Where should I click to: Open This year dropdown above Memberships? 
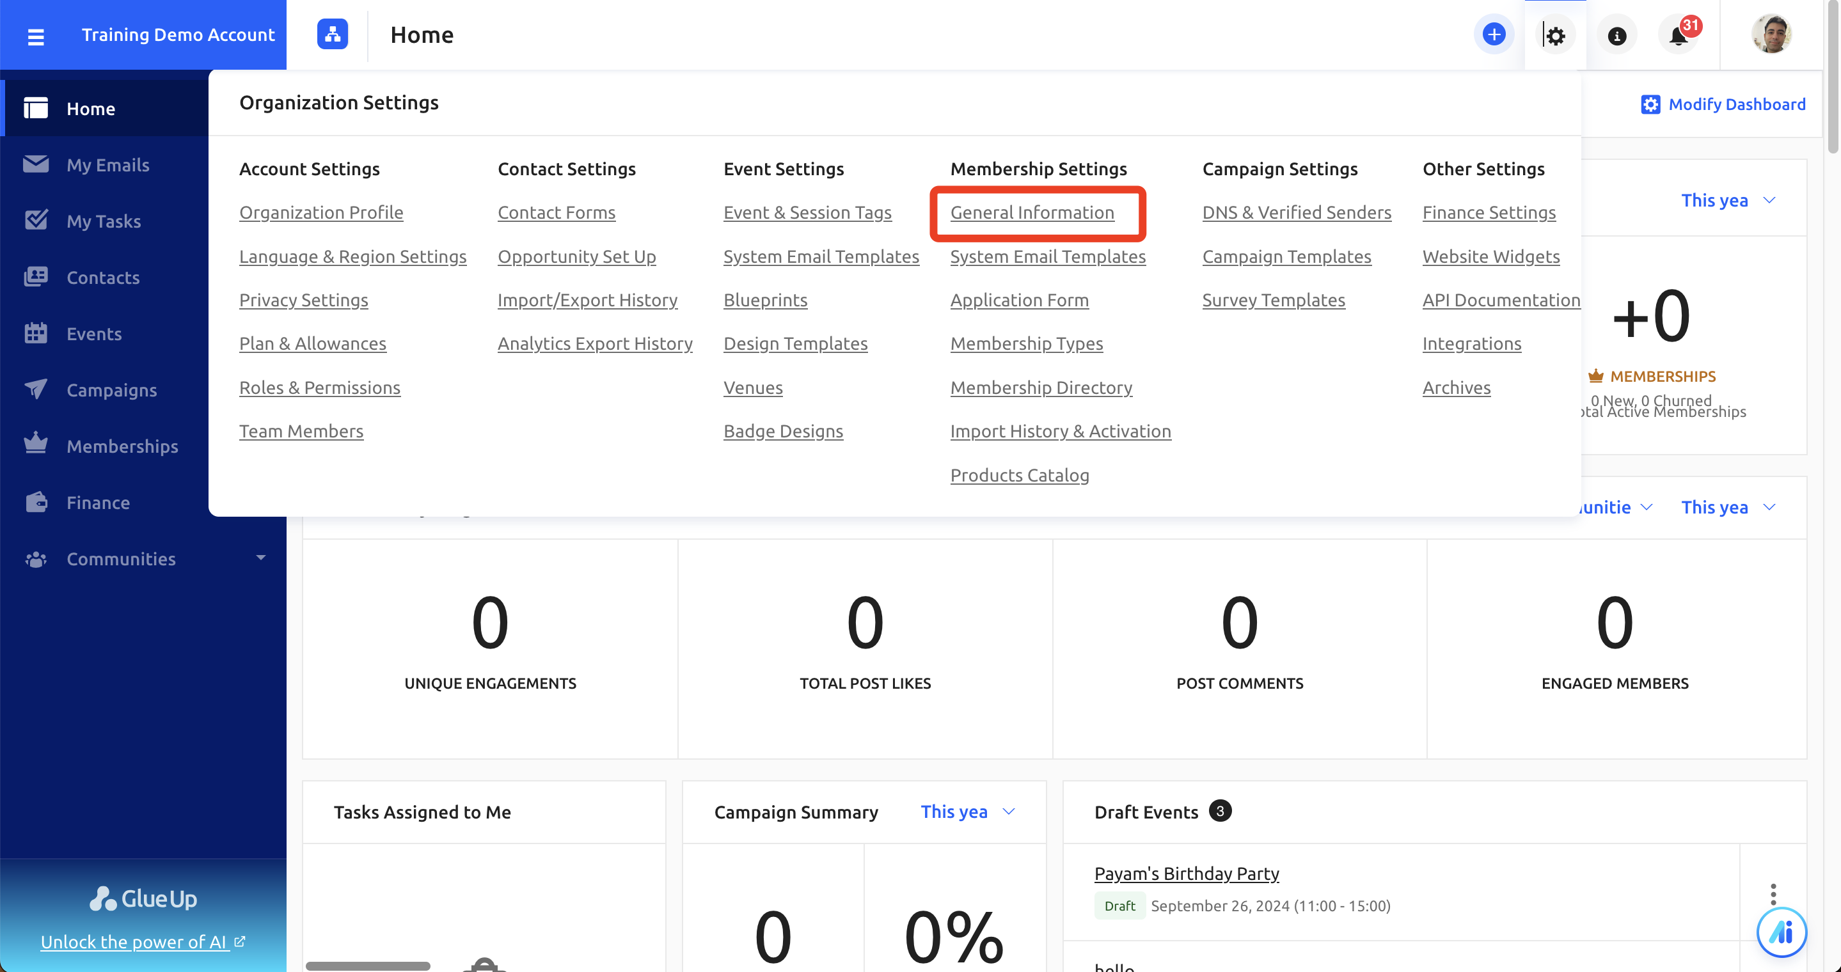1727,201
